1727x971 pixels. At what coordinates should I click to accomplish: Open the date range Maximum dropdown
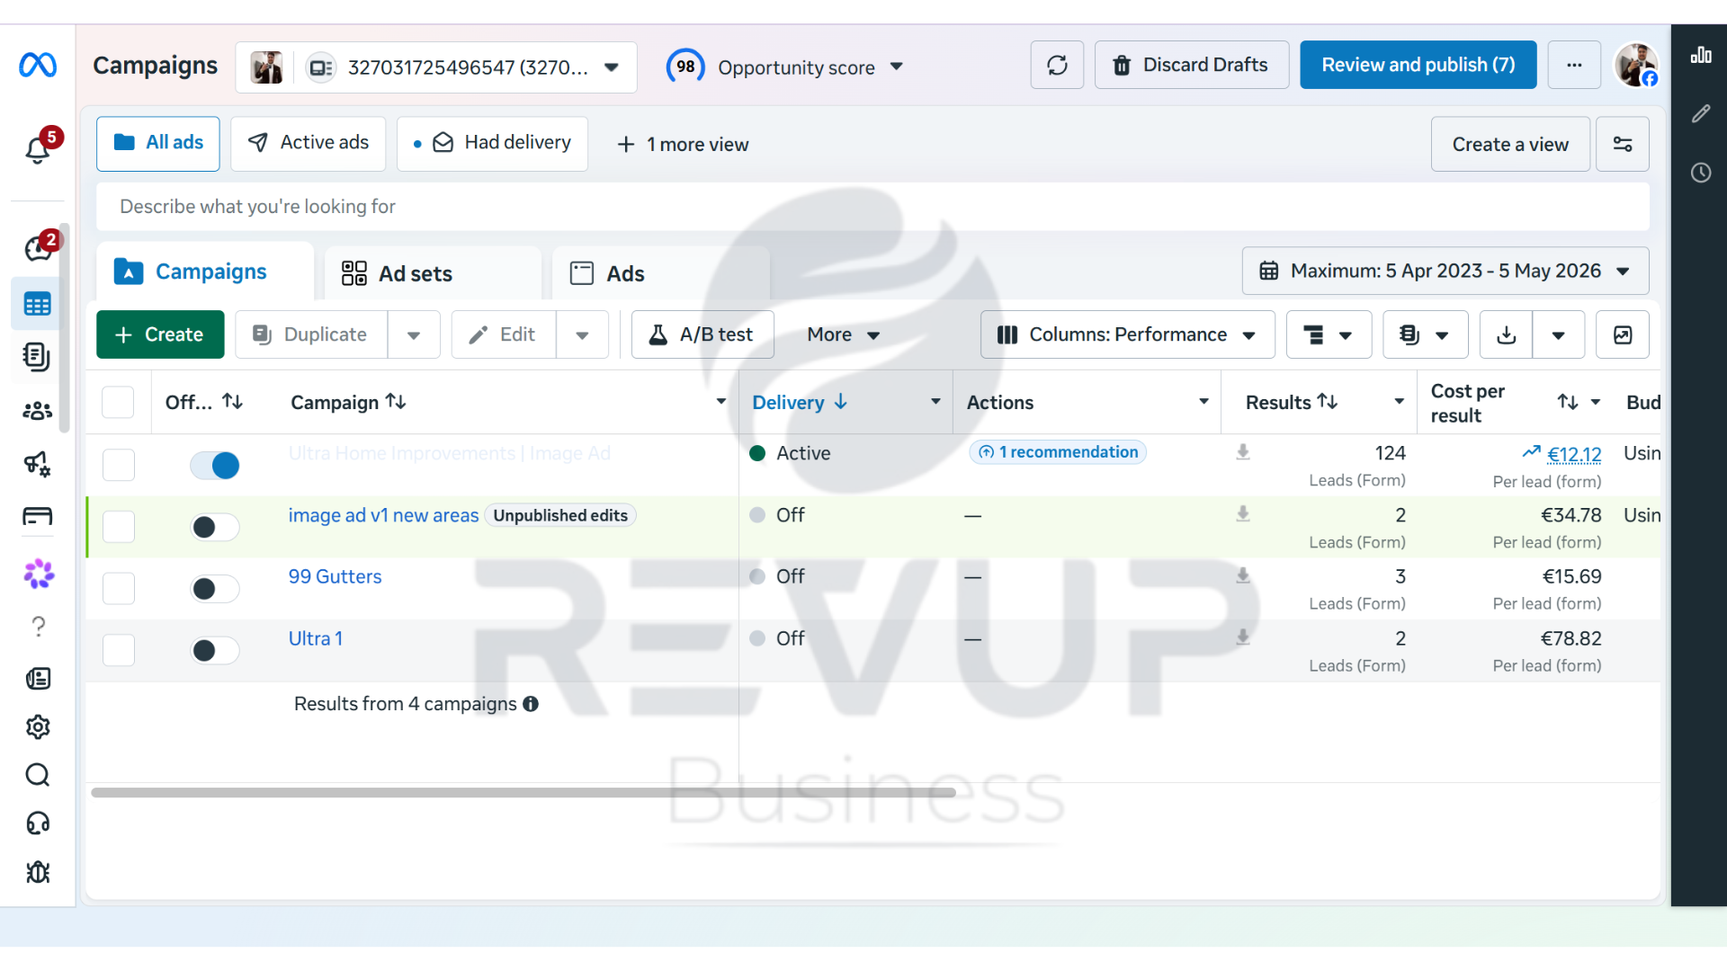(1445, 271)
